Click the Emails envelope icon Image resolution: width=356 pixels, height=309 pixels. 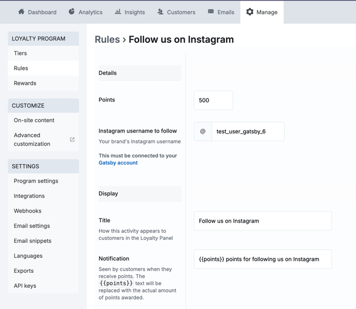211,11
